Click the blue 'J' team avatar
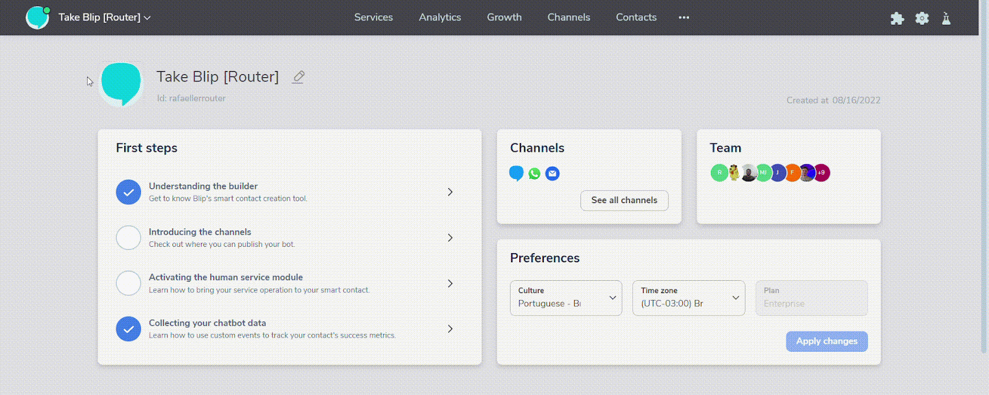Screen dimensions: 989x395 (778, 173)
